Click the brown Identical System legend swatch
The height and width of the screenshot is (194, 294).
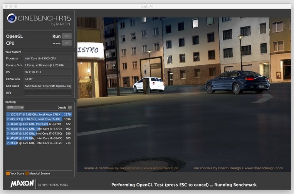pos(27,174)
